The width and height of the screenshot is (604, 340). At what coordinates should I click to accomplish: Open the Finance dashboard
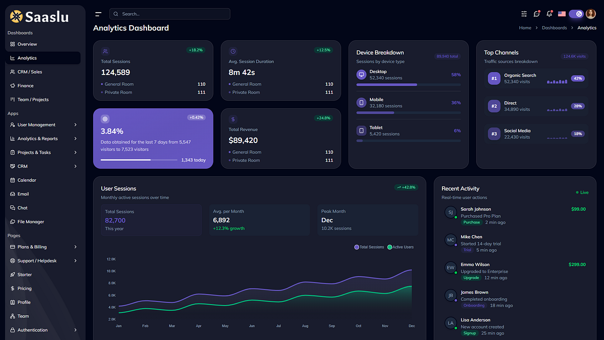(x=43, y=86)
